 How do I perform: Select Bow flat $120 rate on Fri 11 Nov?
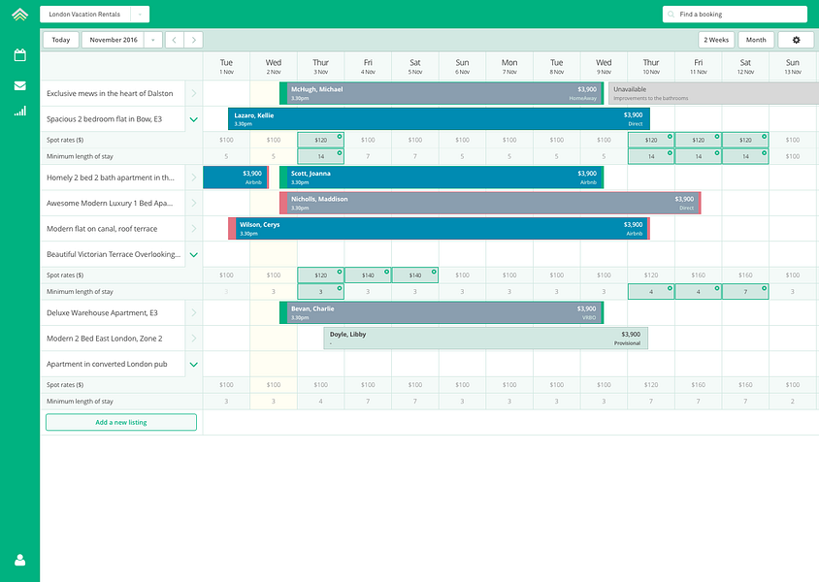(699, 140)
